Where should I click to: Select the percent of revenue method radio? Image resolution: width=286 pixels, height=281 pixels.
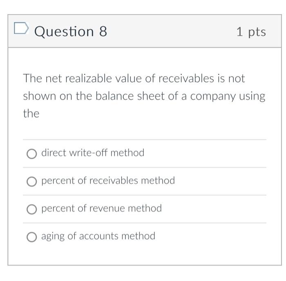point(31,209)
